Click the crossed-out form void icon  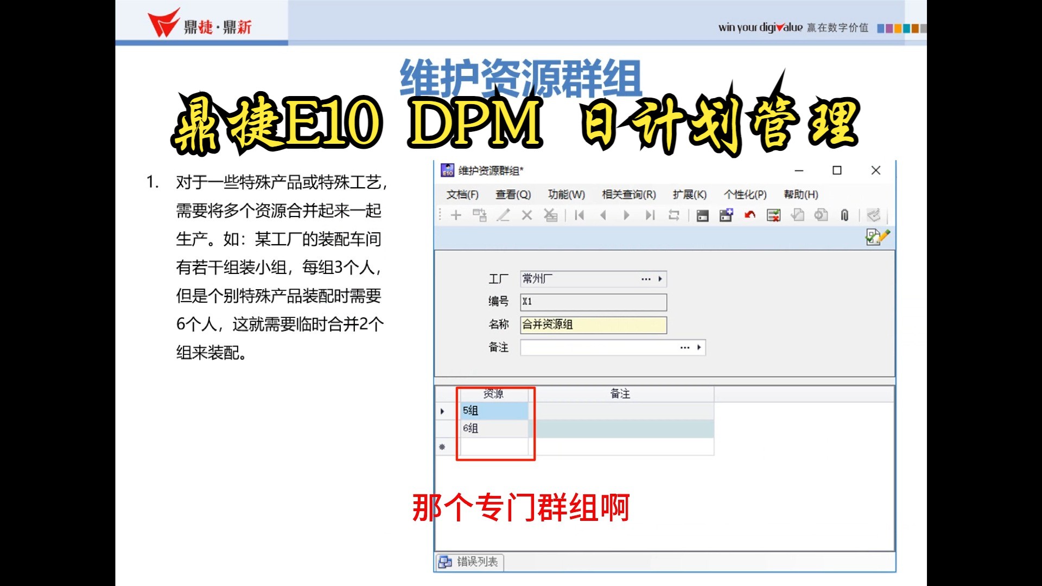[x=551, y=215]
